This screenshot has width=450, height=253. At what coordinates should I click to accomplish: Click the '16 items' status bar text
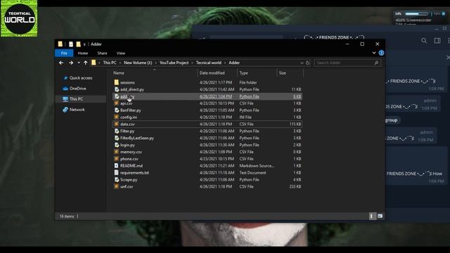(67, 216)
